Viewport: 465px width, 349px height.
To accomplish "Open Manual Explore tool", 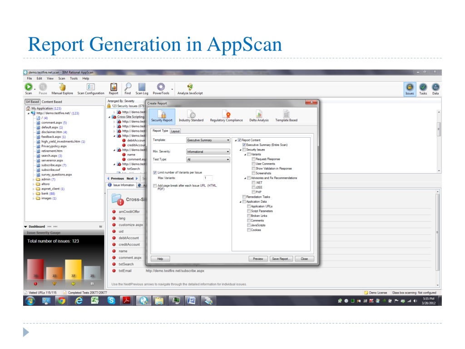I will [x=62, y=89].
